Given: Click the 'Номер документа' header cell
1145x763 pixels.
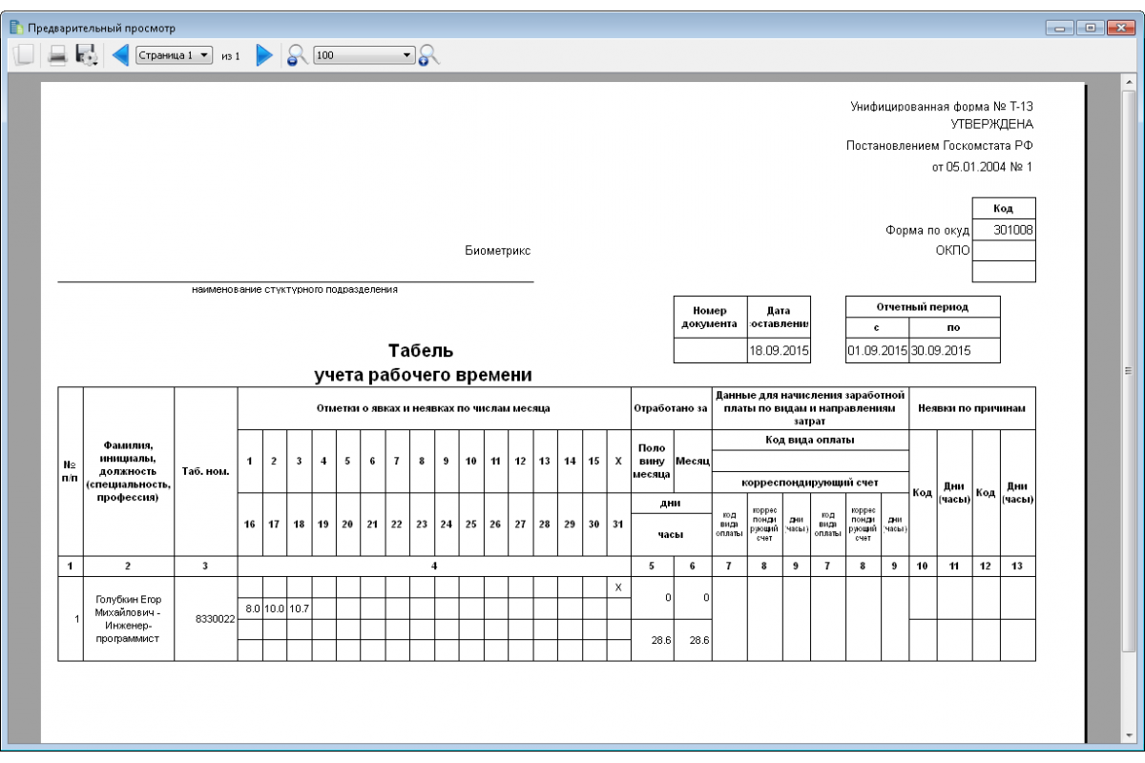Looking at the screenshot, I should pyautogui.click(x=710, y=318).
